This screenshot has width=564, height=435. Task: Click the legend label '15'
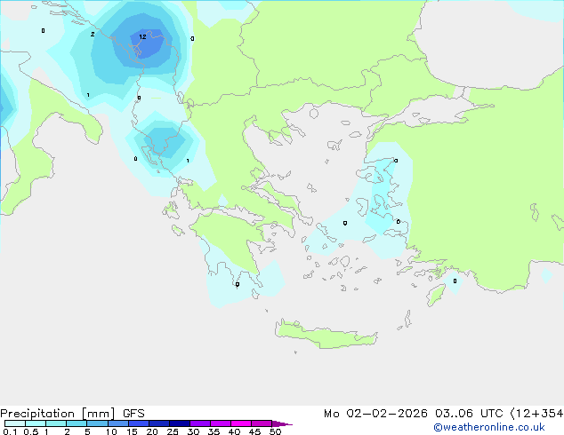click(132, 431)
